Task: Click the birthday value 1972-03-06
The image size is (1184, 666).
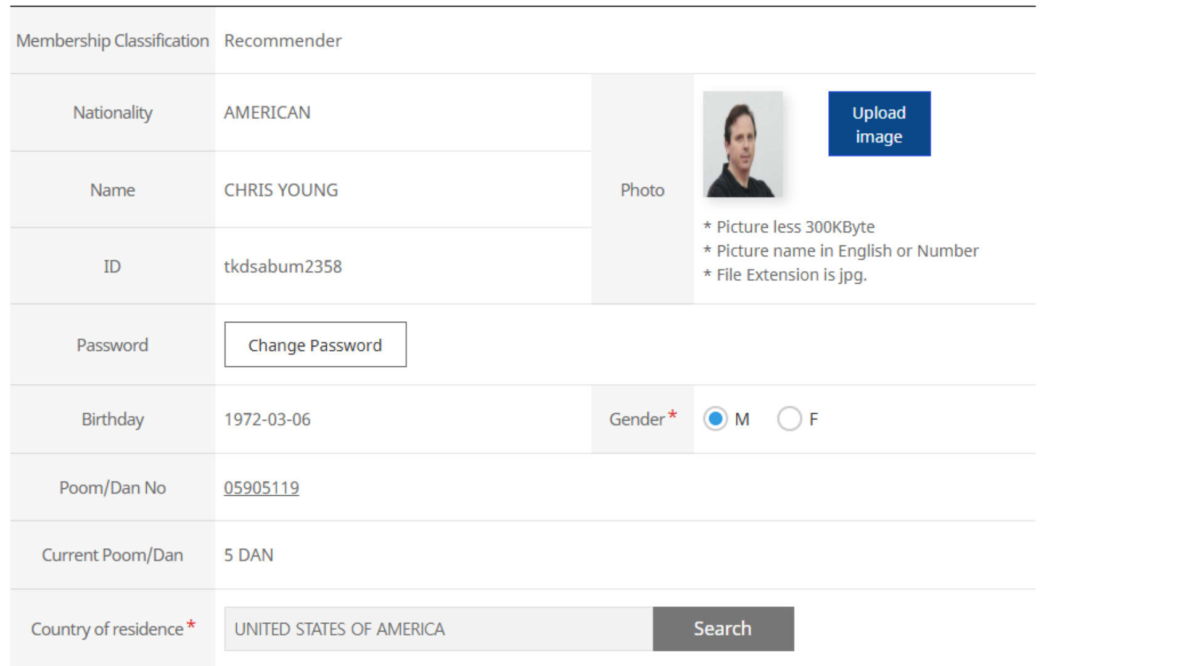Action: (x=267, y=419)
